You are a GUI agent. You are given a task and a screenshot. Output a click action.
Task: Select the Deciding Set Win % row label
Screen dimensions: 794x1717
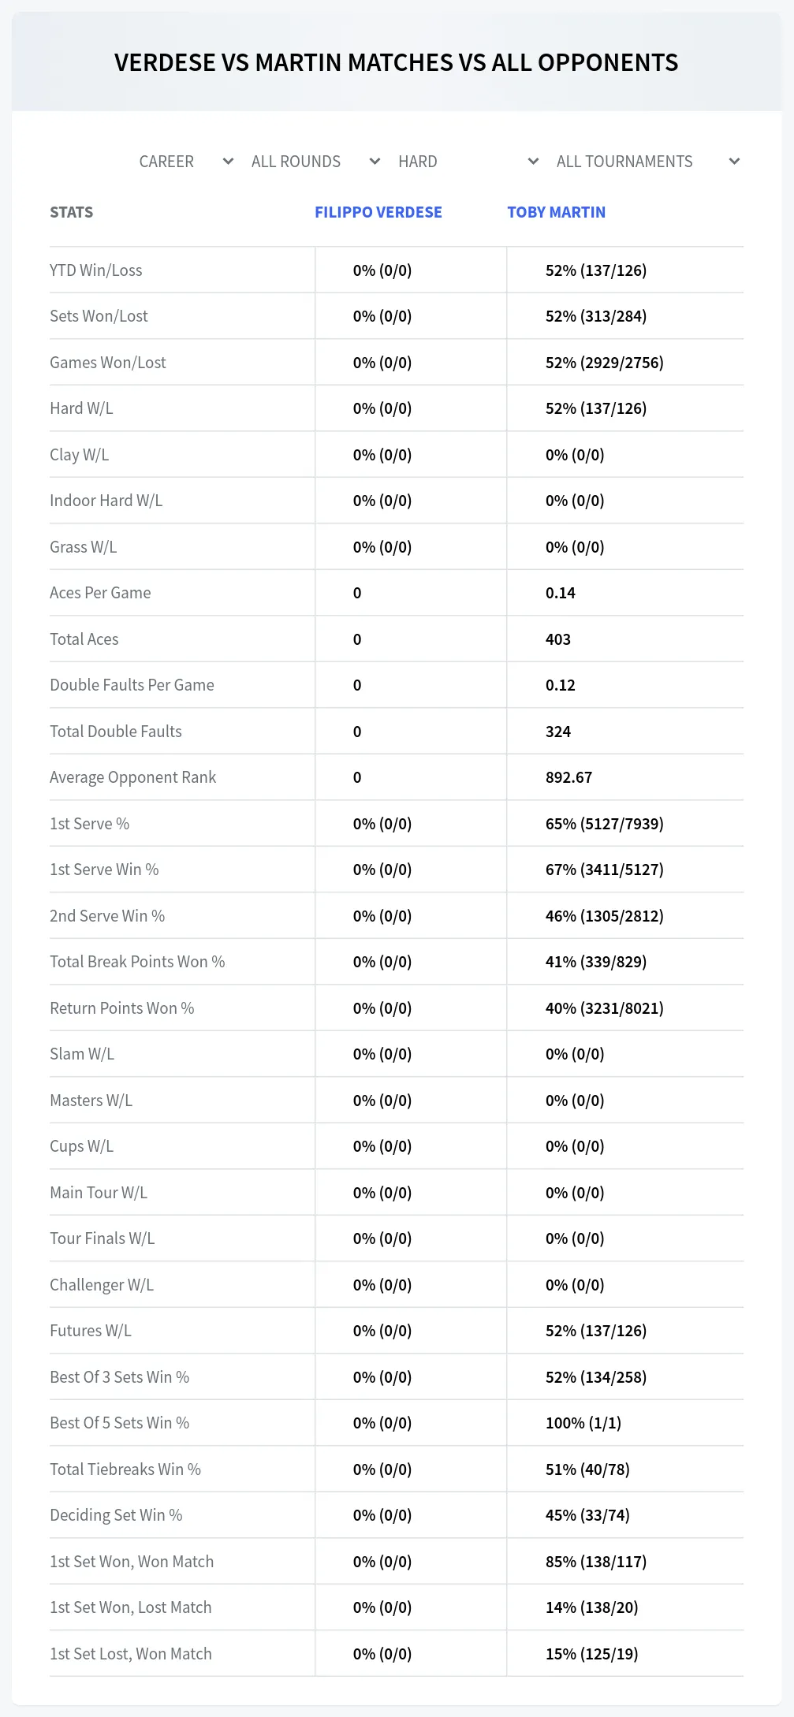[116, 1515]
